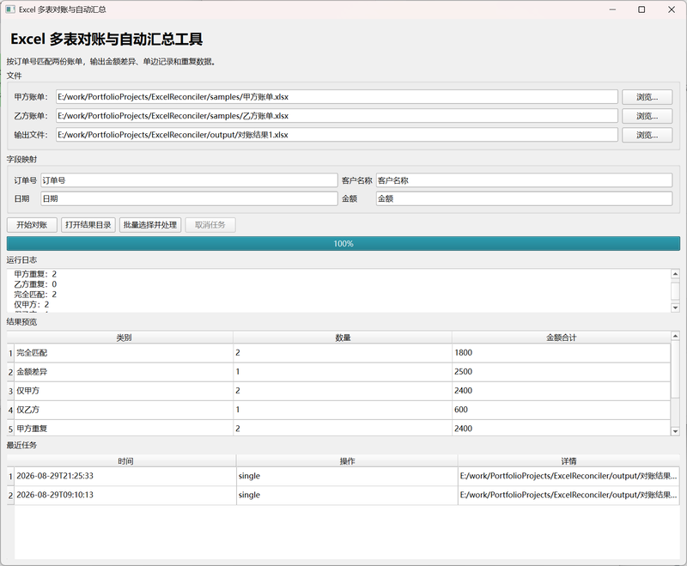Click the 详情 column header
This screenshot has height=566, width=687.
(568, 461)
